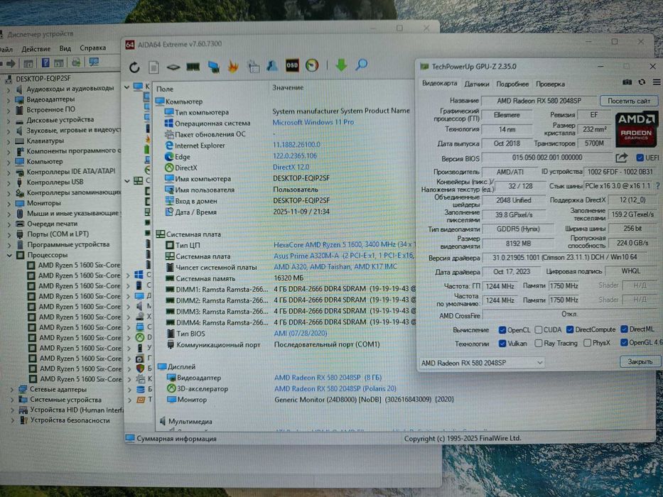Expand Сетевые адаптеры in Device Manager

12,390
